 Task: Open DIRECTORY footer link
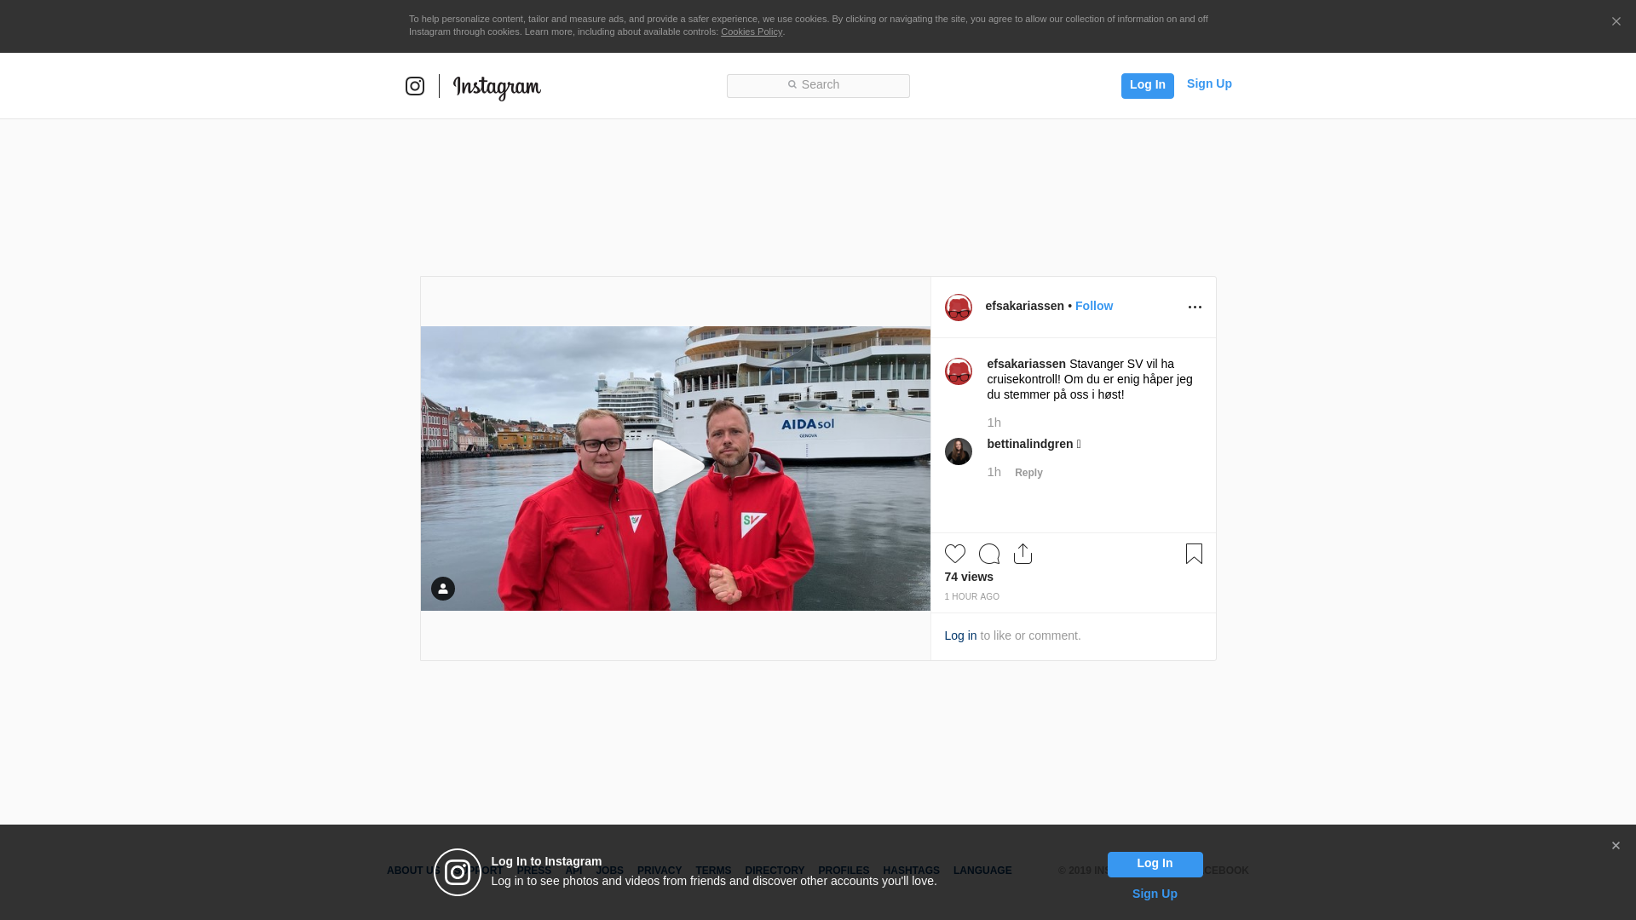pos(775,871)
